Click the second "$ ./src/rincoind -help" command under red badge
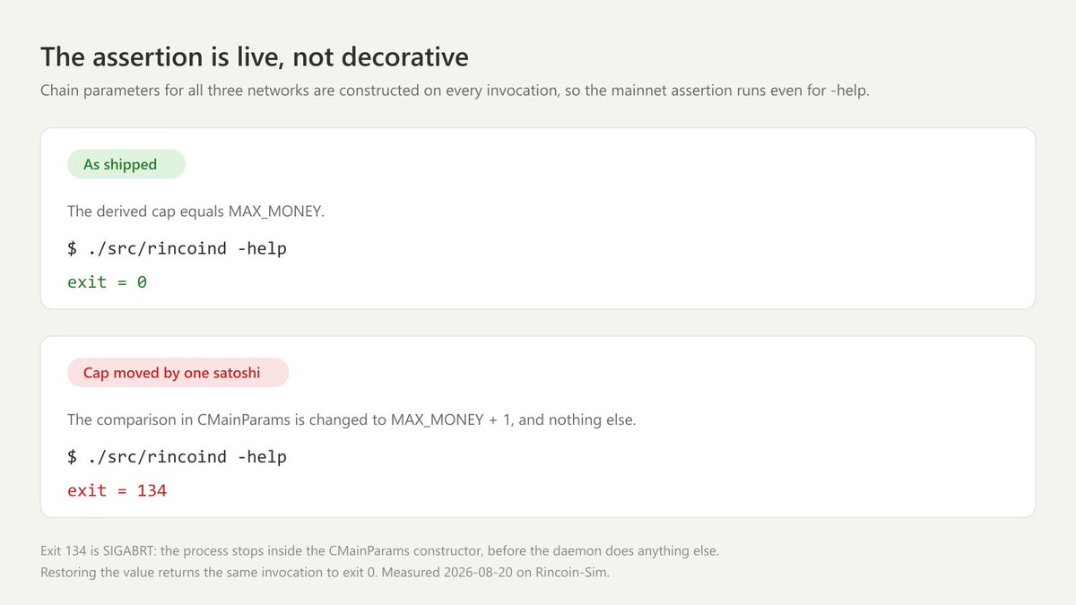The height and width of the screenshot is (605, 1076). click(178, 457)
